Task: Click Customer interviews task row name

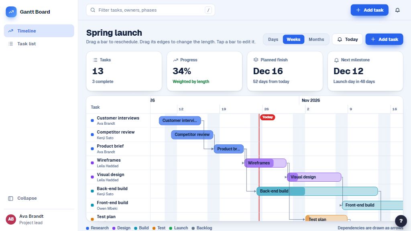Action: (118, 118)
